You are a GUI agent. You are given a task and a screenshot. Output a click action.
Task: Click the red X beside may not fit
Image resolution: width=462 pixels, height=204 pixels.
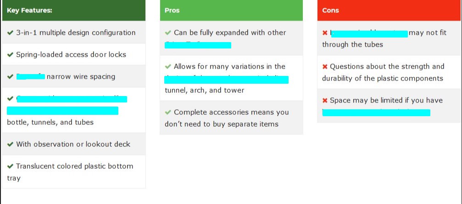point(325,32)
